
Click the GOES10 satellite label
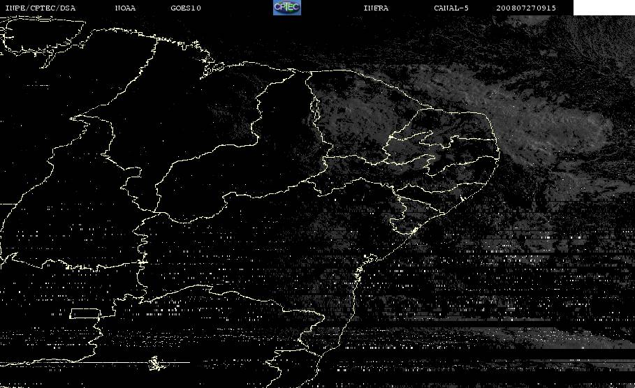point(186,8)
